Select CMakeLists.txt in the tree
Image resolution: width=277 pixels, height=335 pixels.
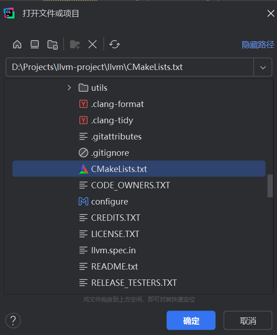click(x=138, y=169)
